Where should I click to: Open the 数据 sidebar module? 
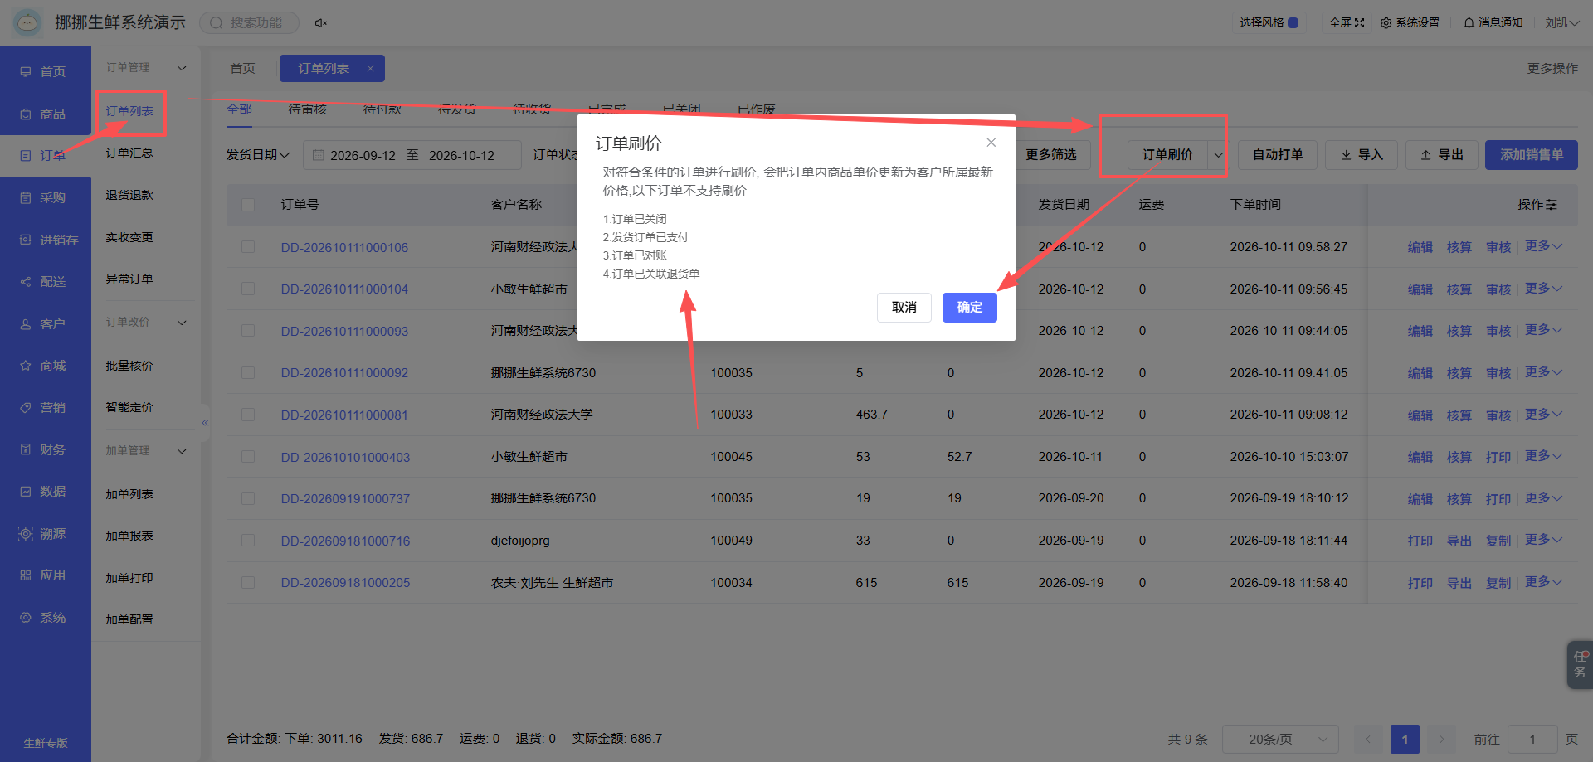(45, 492)
